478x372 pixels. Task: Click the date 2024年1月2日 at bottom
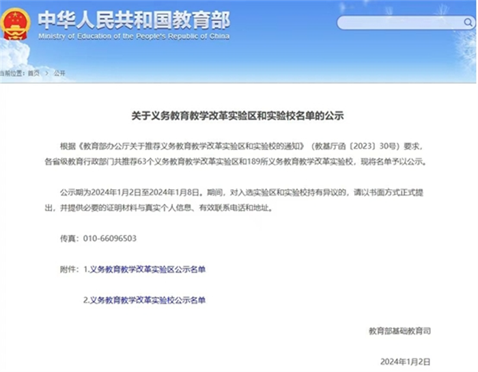point(405,362)
